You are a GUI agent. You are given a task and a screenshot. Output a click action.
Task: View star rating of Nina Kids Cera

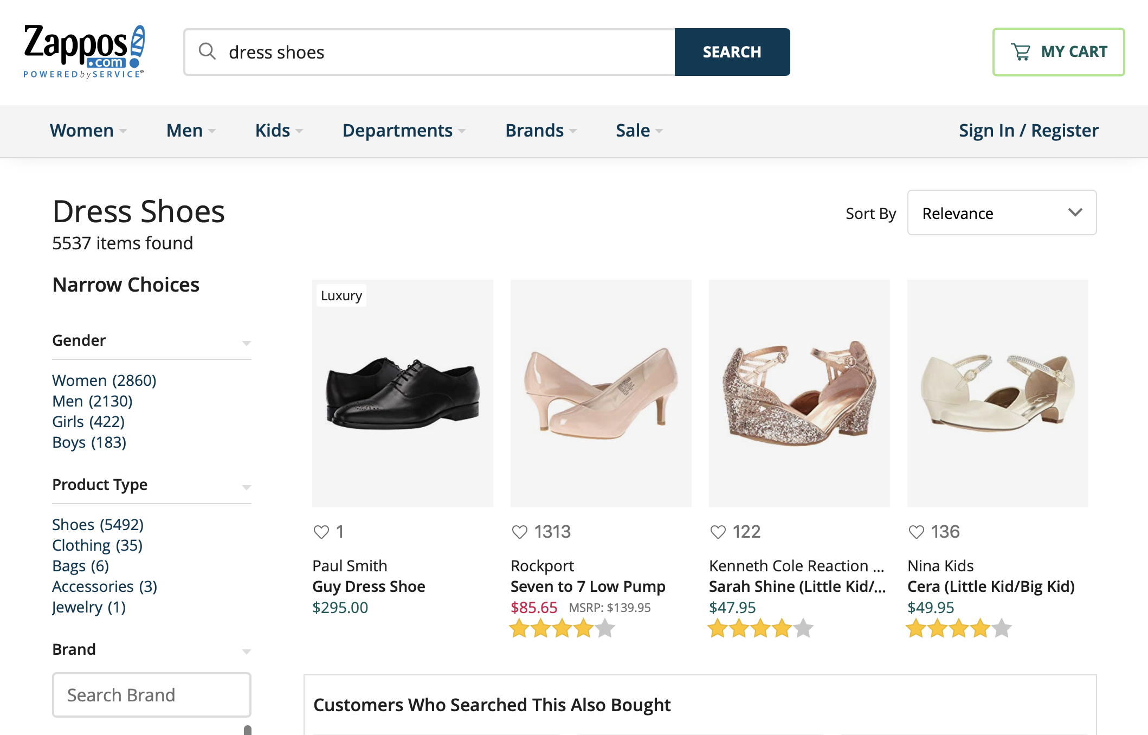[x=959, y=629]
